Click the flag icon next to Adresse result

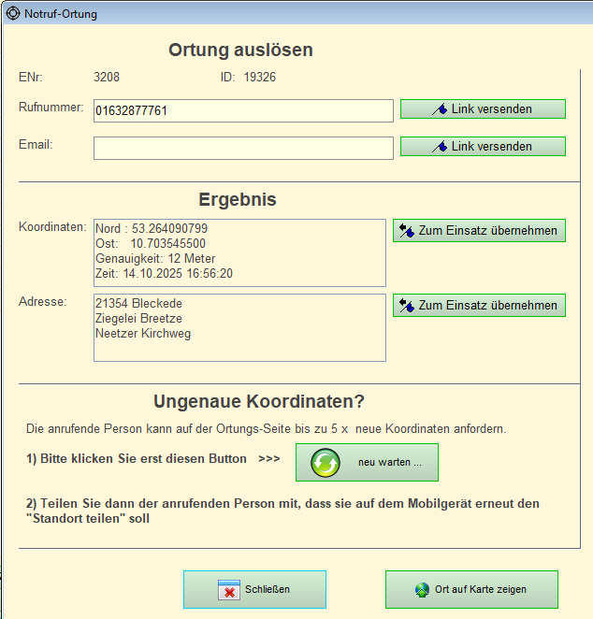click(406, 306)
